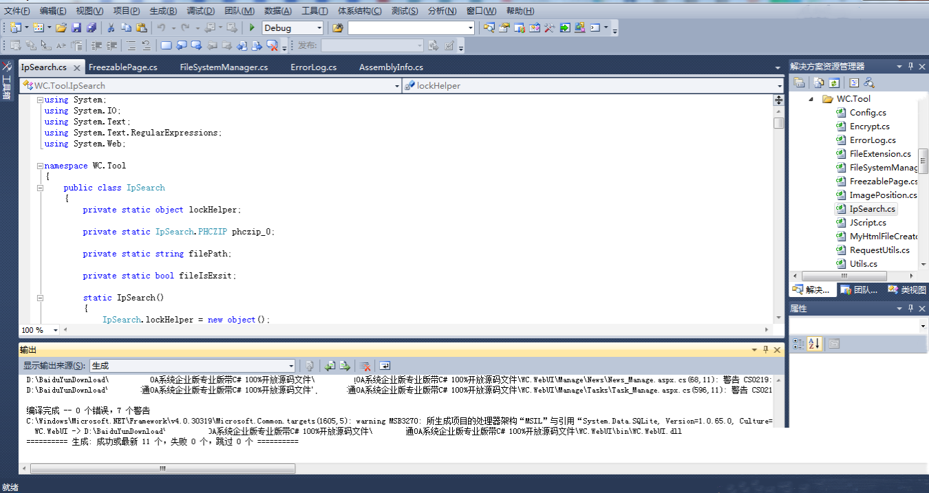929x493 pixels.
Task: Click the Redo arrow icon
Action: pyautogui.click(x=184, y=28)
